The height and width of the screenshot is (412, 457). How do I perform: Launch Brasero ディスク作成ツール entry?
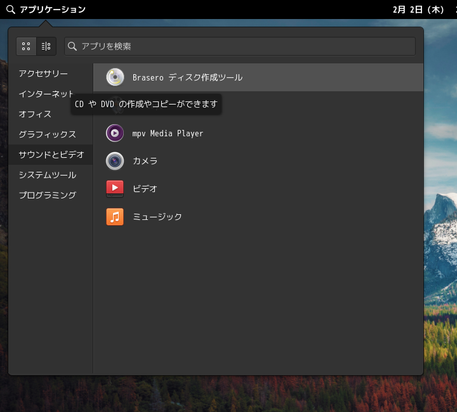coord(258,77)
